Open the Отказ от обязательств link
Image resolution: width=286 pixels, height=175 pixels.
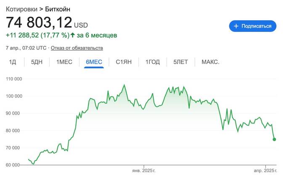pos(77,48)
